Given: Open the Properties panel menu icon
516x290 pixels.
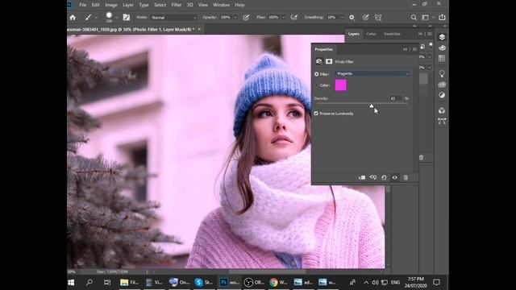Looking at the screenshot, I should click(x=414, y=49).
